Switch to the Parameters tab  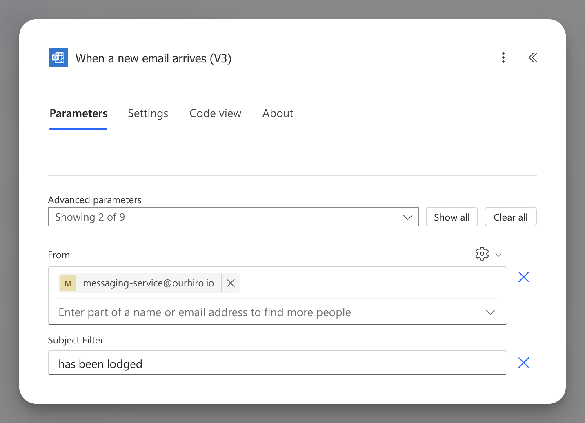click(78, 113)
